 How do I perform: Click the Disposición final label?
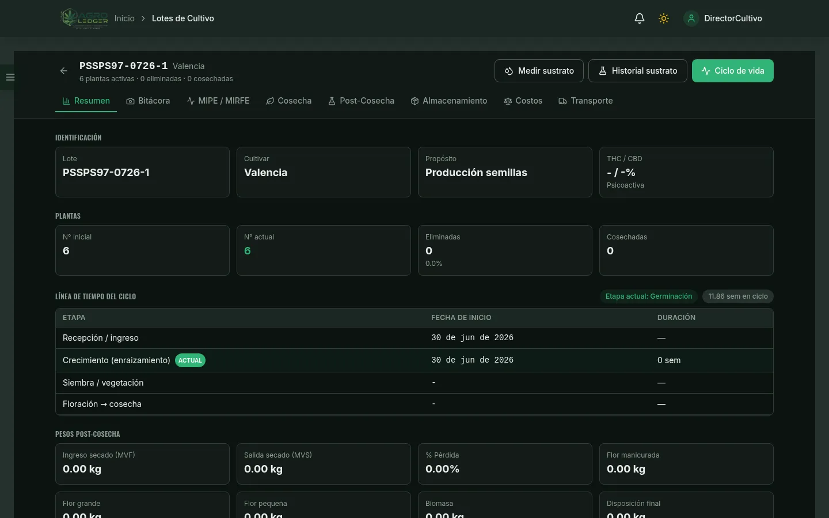[633, 504]
